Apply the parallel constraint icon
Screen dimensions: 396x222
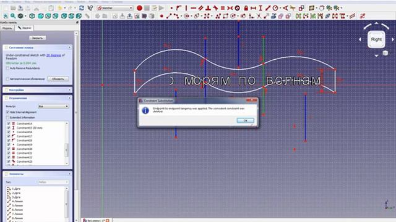200,8
